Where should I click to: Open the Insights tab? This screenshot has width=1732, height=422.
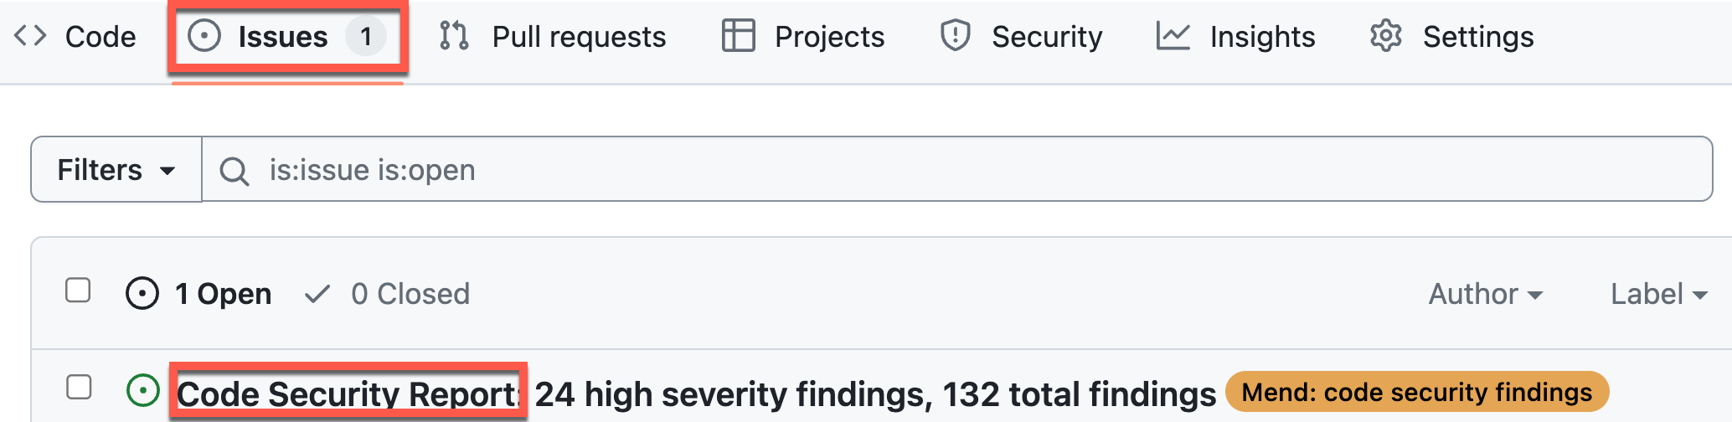(1261, 37)
